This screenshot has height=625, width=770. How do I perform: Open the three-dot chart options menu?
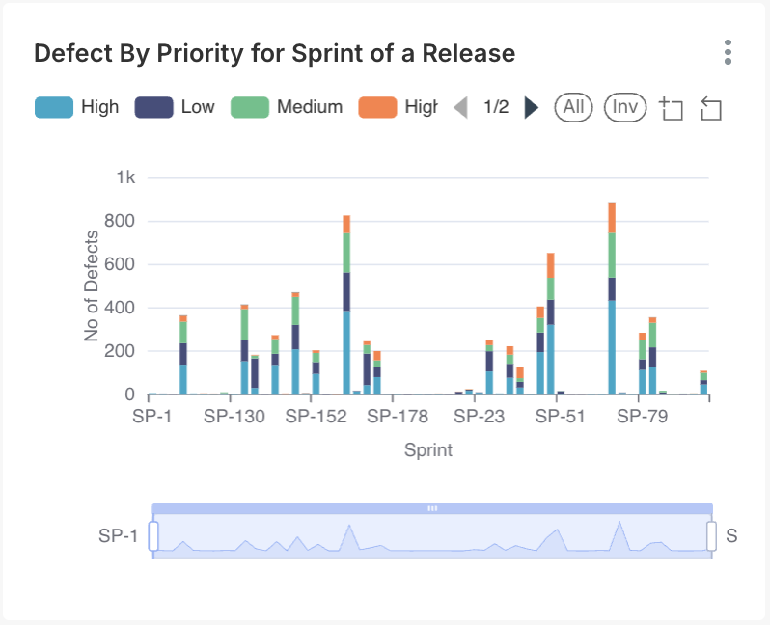tap(728, 52)
